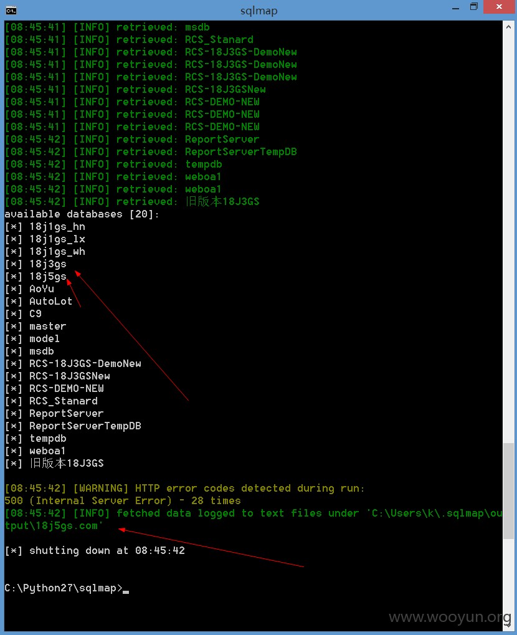
Task: Select database entry model
Action: pos(44,339)
